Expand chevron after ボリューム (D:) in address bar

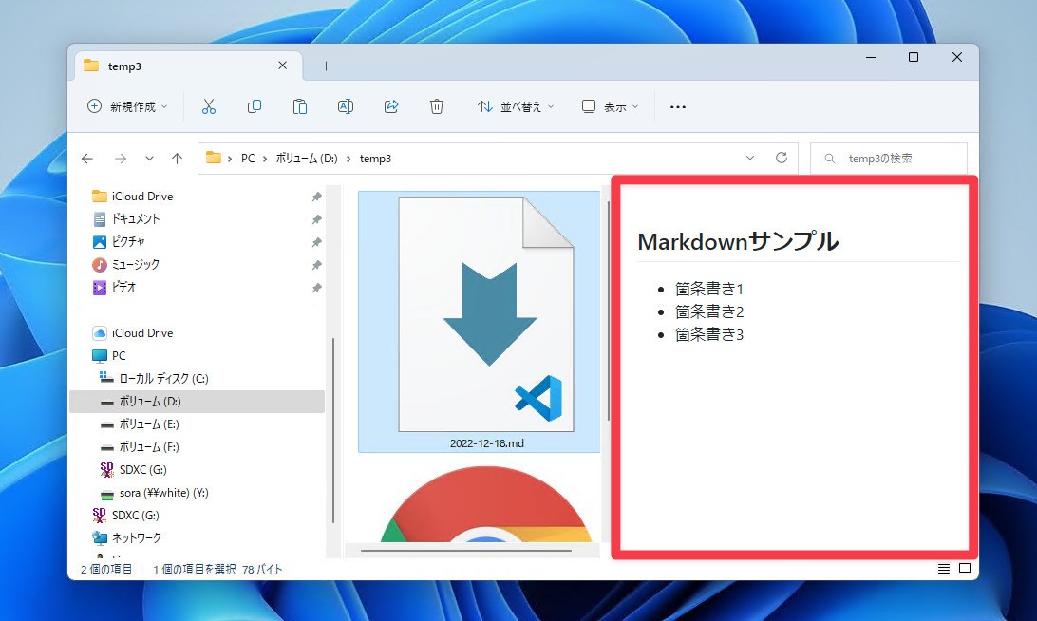pyautogui.click(x=349, y=159)
